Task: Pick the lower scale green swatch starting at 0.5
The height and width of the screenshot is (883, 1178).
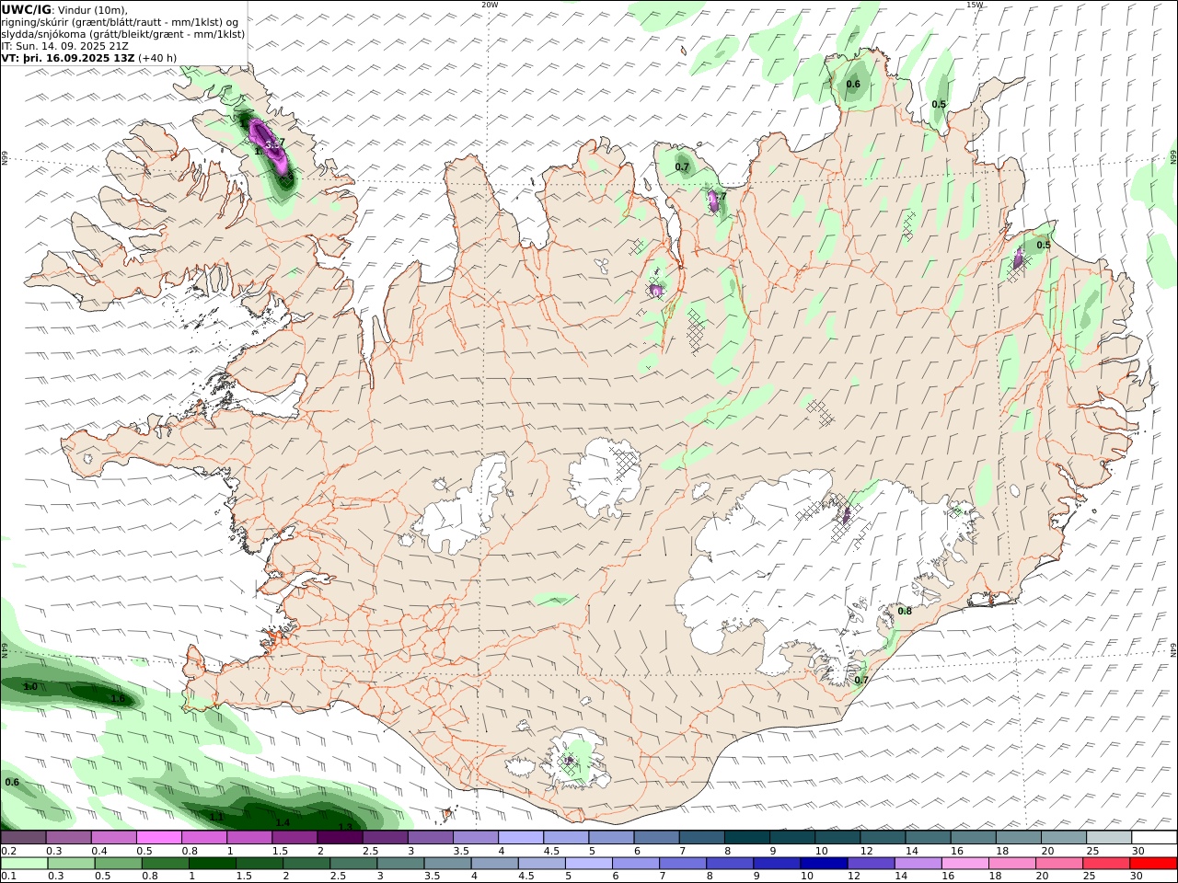Action: tap(118, 864)
